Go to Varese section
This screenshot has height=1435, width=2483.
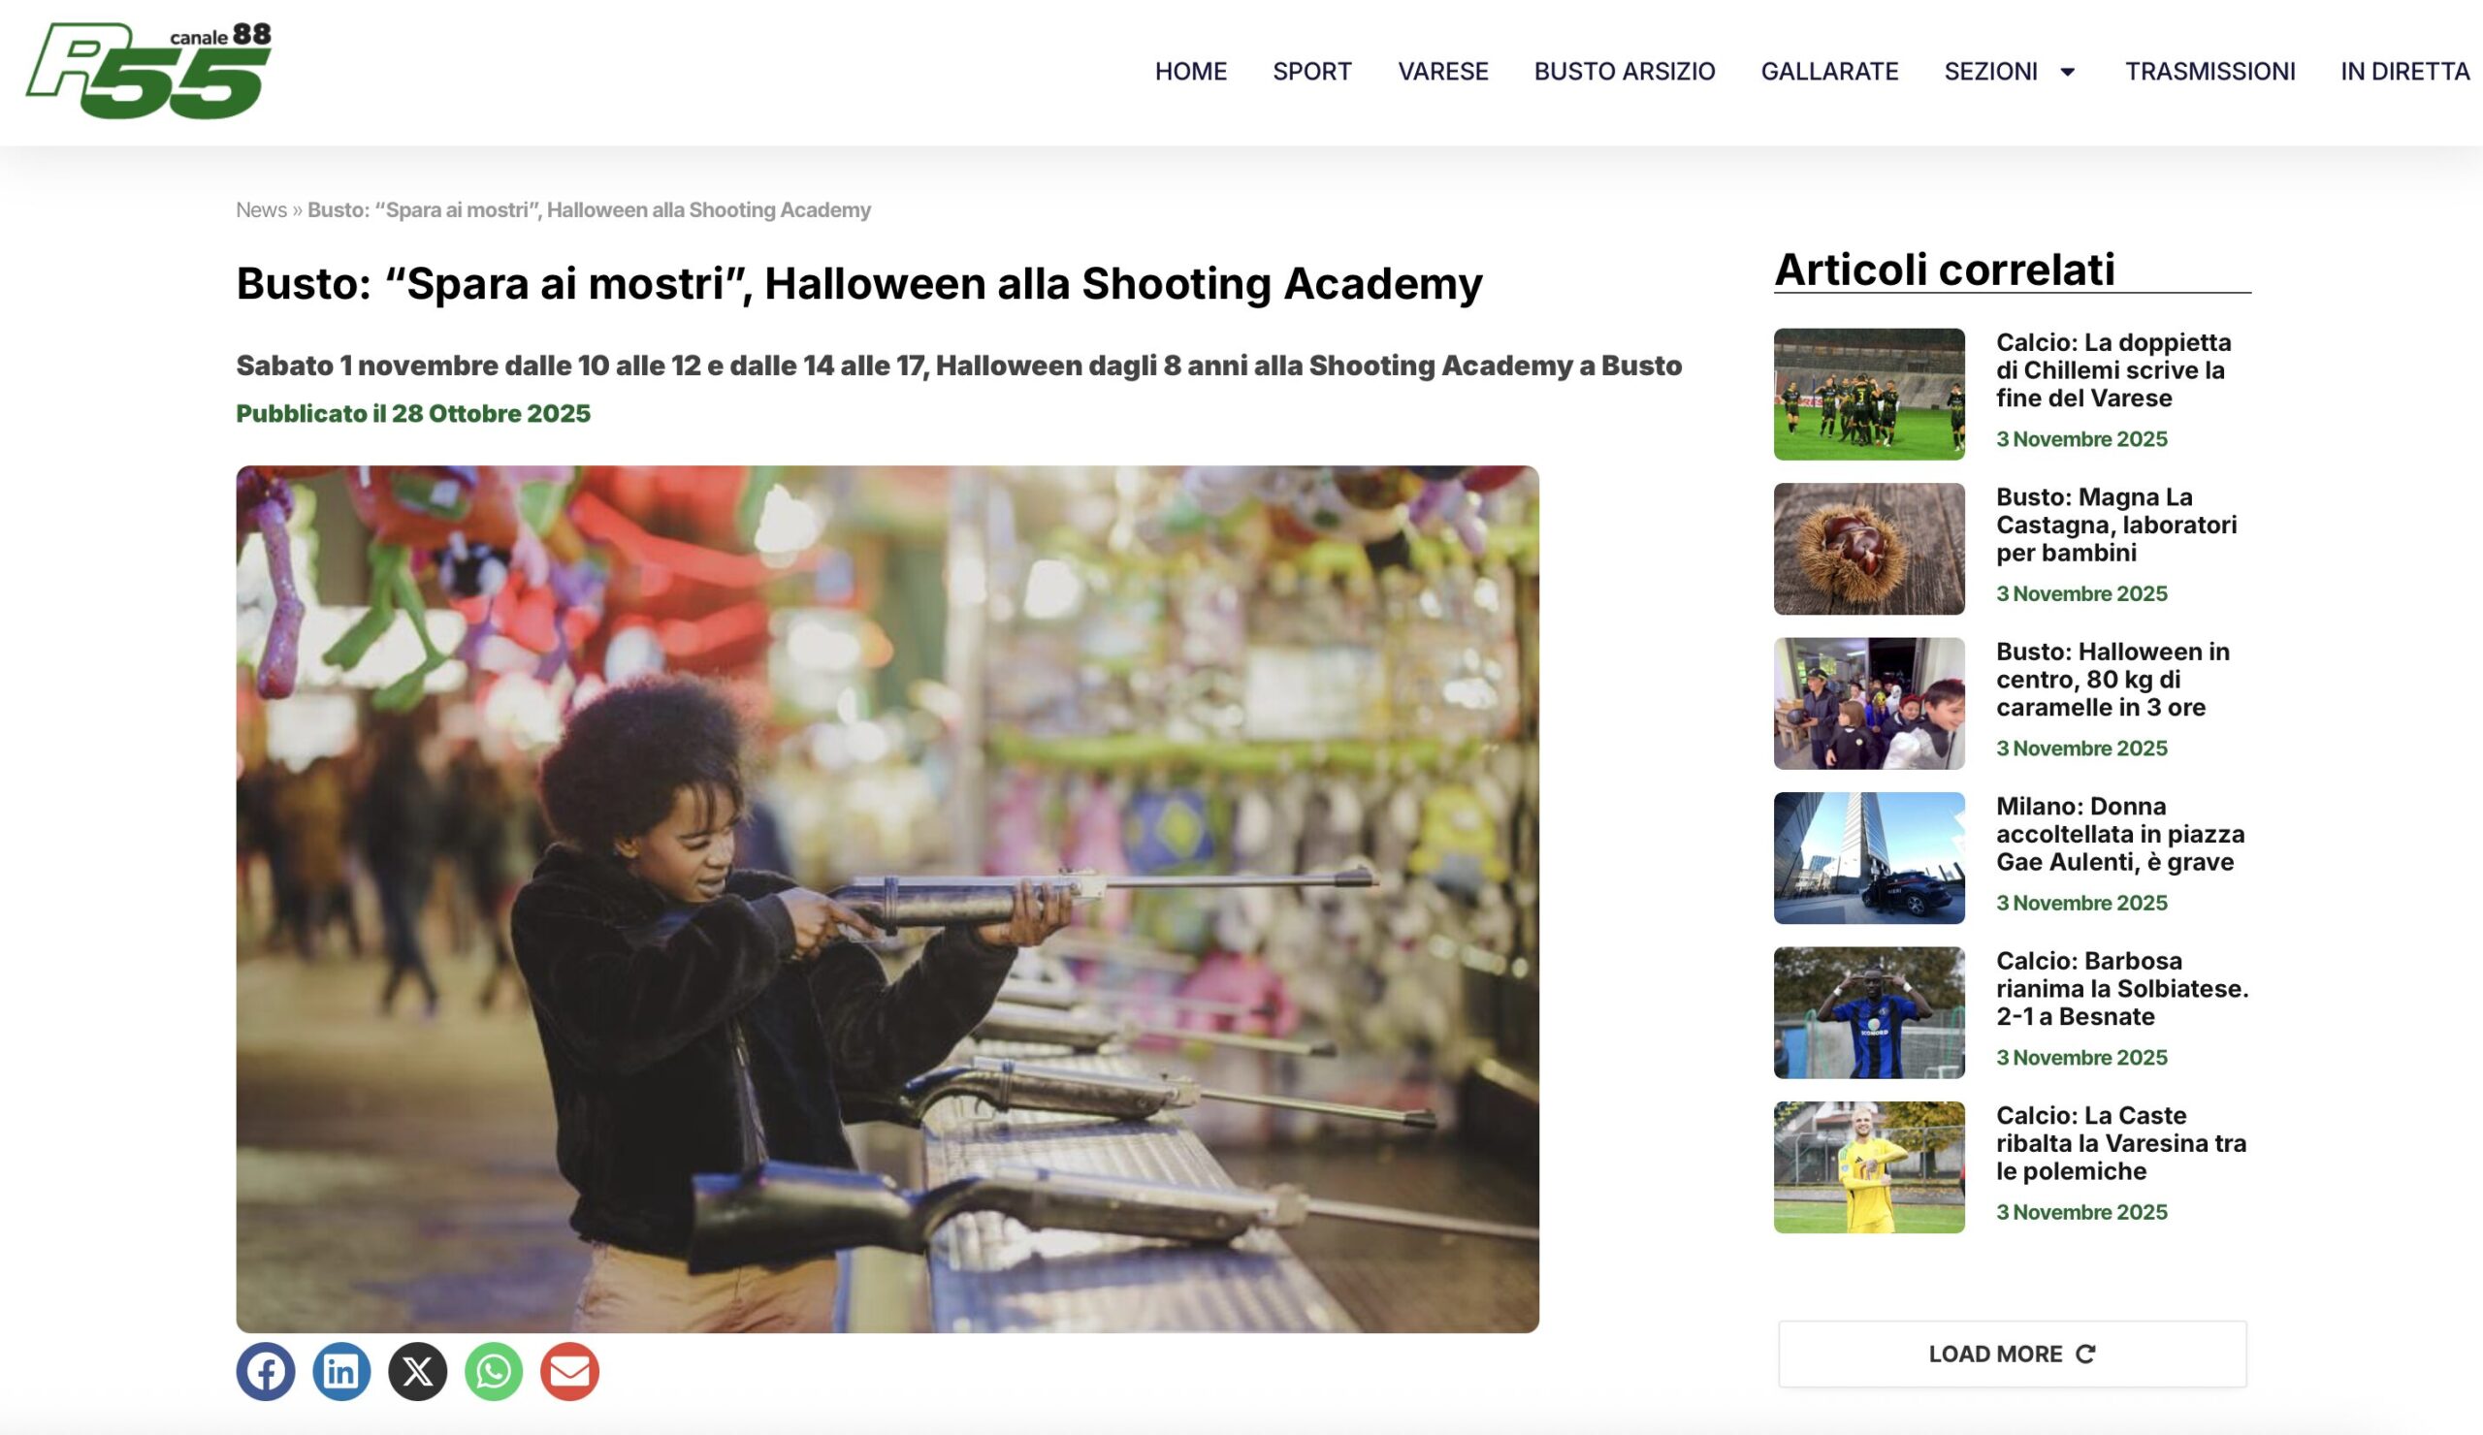1442,72
